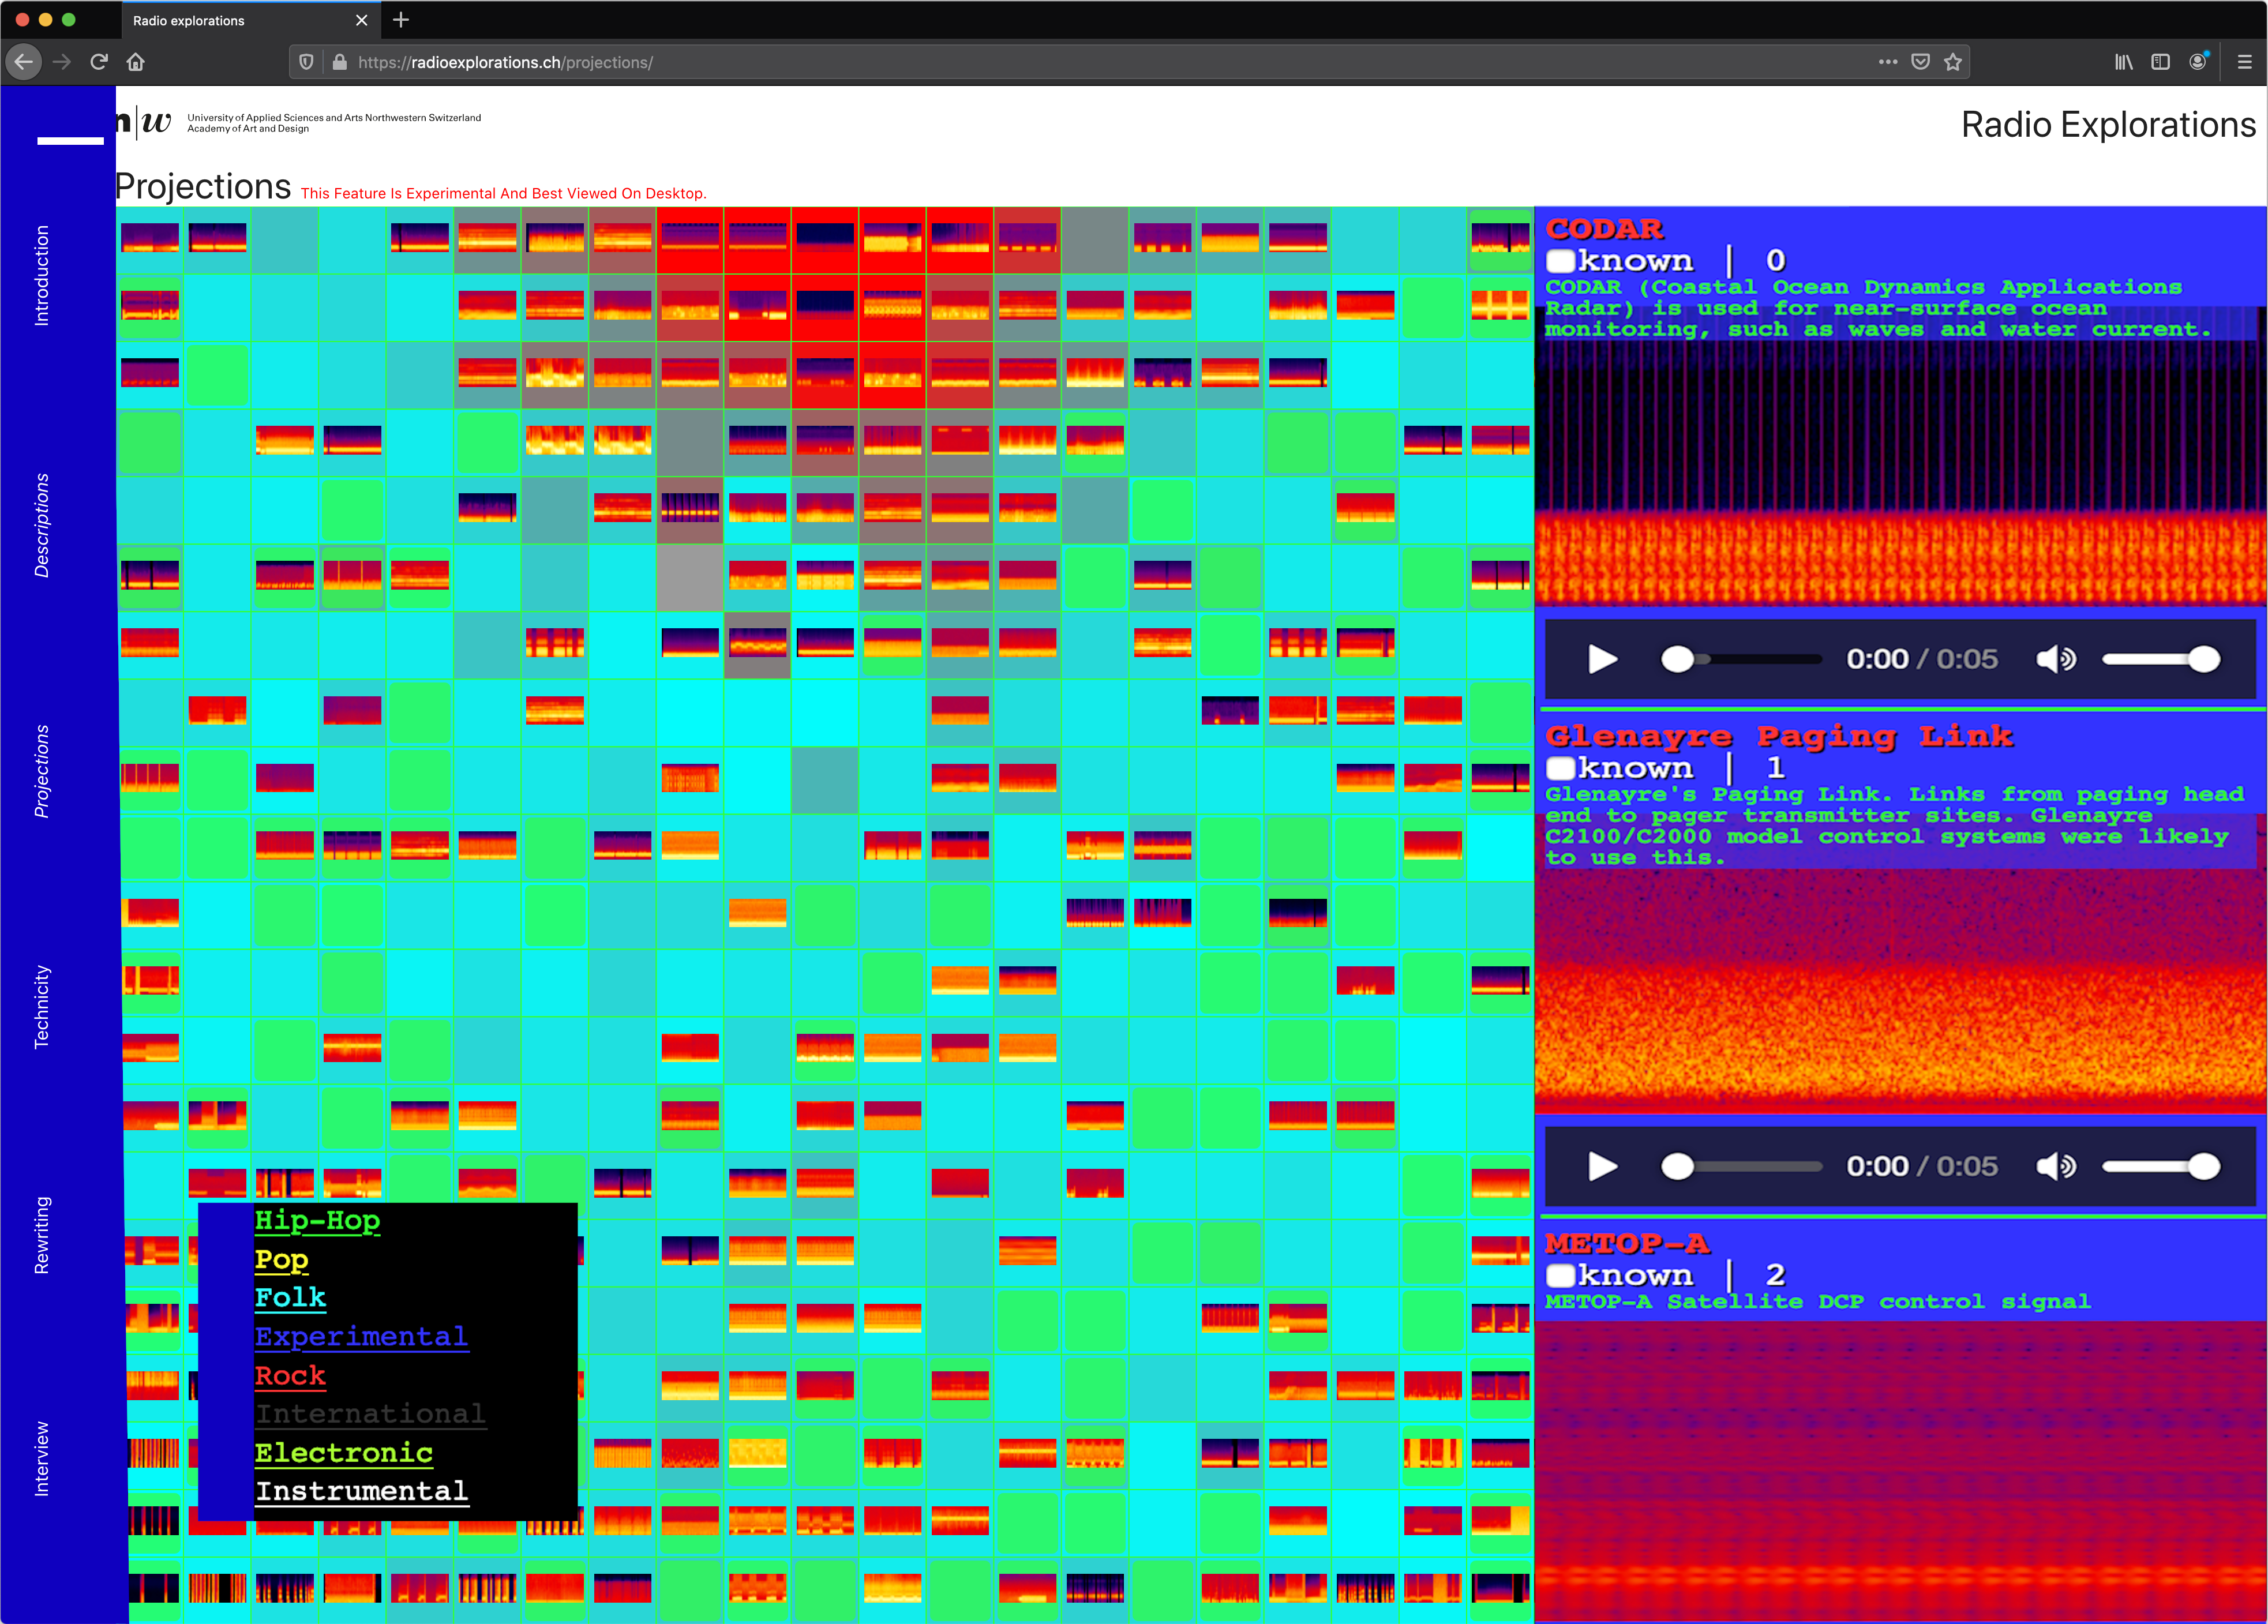Image resolution: width=2268 pixels, height=1624 pixels.
Task: Mute the Glenayre Paging Link player
Action: tap(2055, 1166)
